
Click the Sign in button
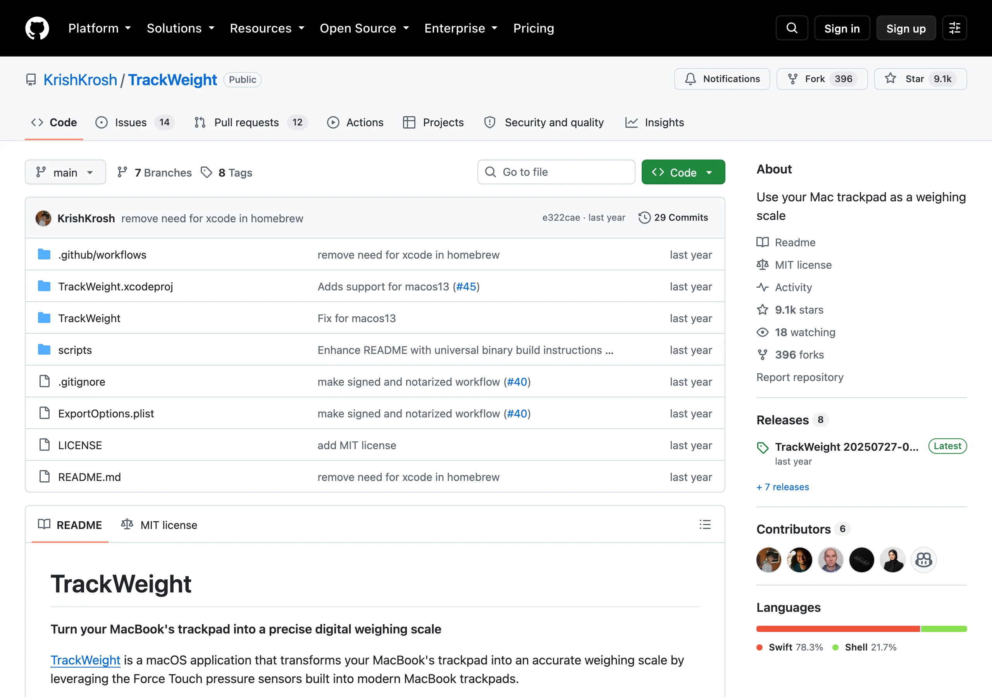pyautogui.click(x=842, y=28)
